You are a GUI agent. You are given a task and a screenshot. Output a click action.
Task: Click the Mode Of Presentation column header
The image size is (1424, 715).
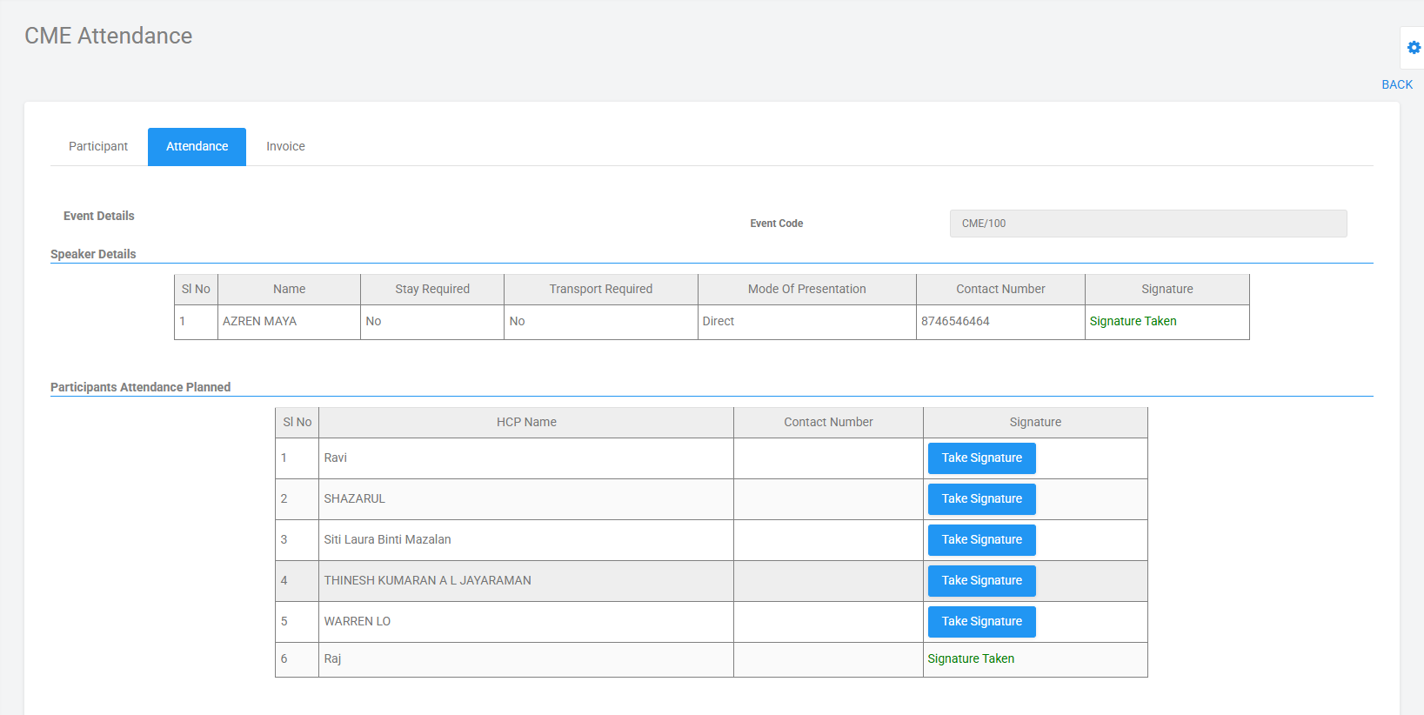(x=806, y=290)
